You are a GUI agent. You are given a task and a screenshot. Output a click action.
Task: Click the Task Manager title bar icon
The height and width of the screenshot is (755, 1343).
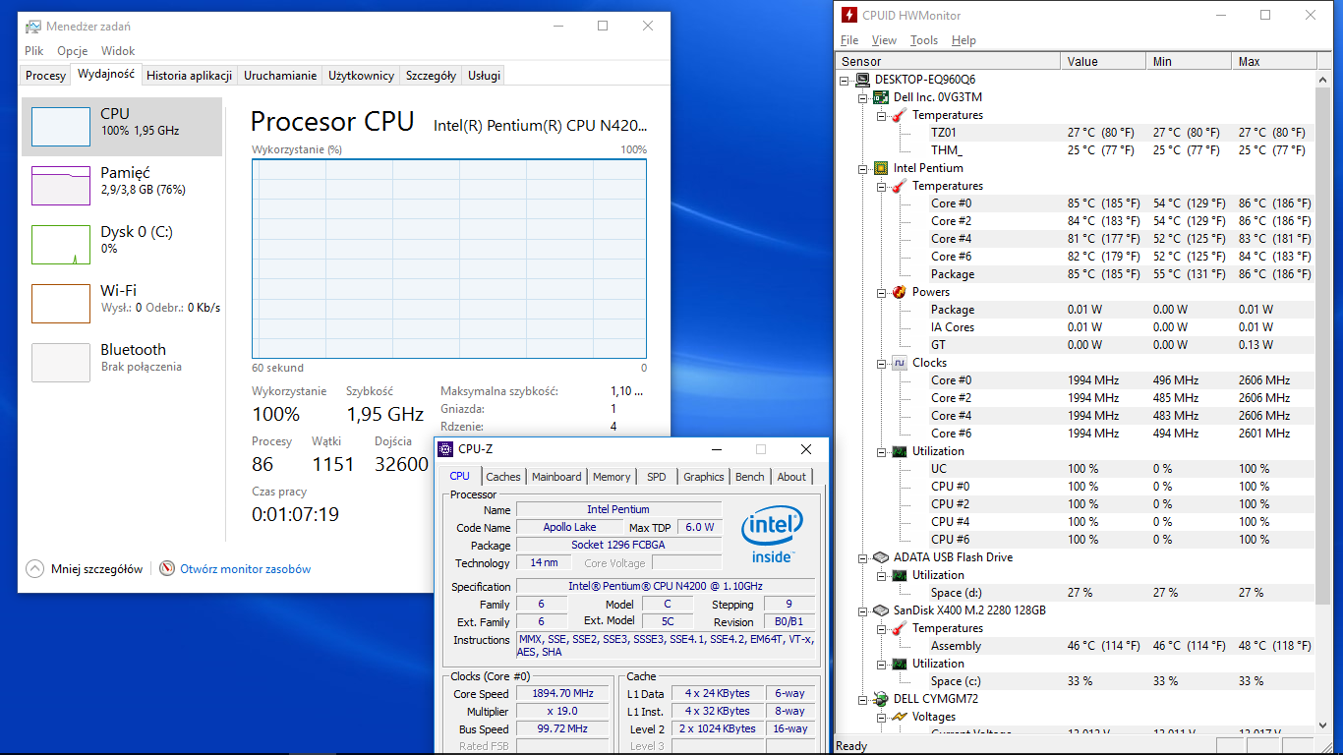tap(33, 27)
